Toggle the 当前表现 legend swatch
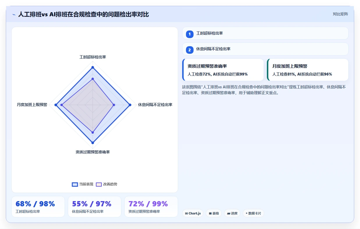Viewport: 360px width, 229px height. (75, 184)
